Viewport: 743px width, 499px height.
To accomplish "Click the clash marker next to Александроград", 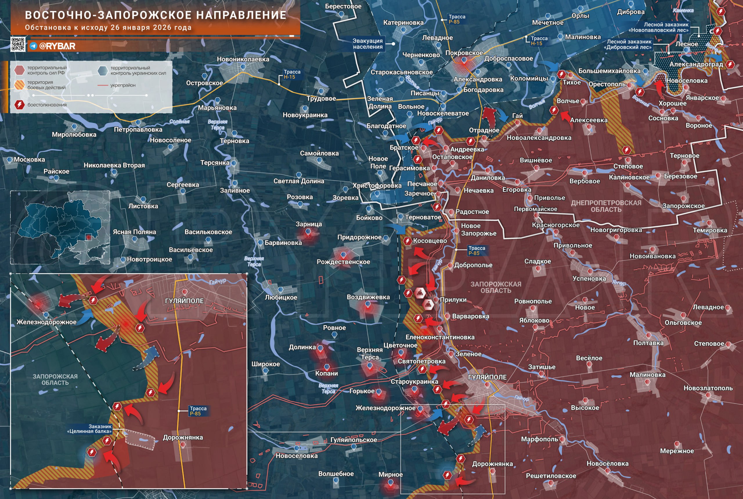I will click(730, 65).
